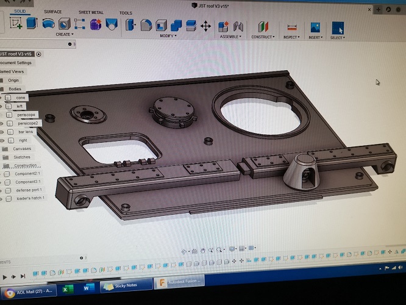Open the CREATE dropdown menu
The image size is (406, 305).
65,35
